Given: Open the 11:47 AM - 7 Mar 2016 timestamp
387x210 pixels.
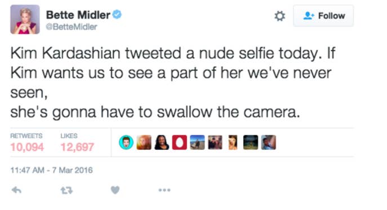Looking at the screenshot, I should pyautogui.click(x=52, y=170).
